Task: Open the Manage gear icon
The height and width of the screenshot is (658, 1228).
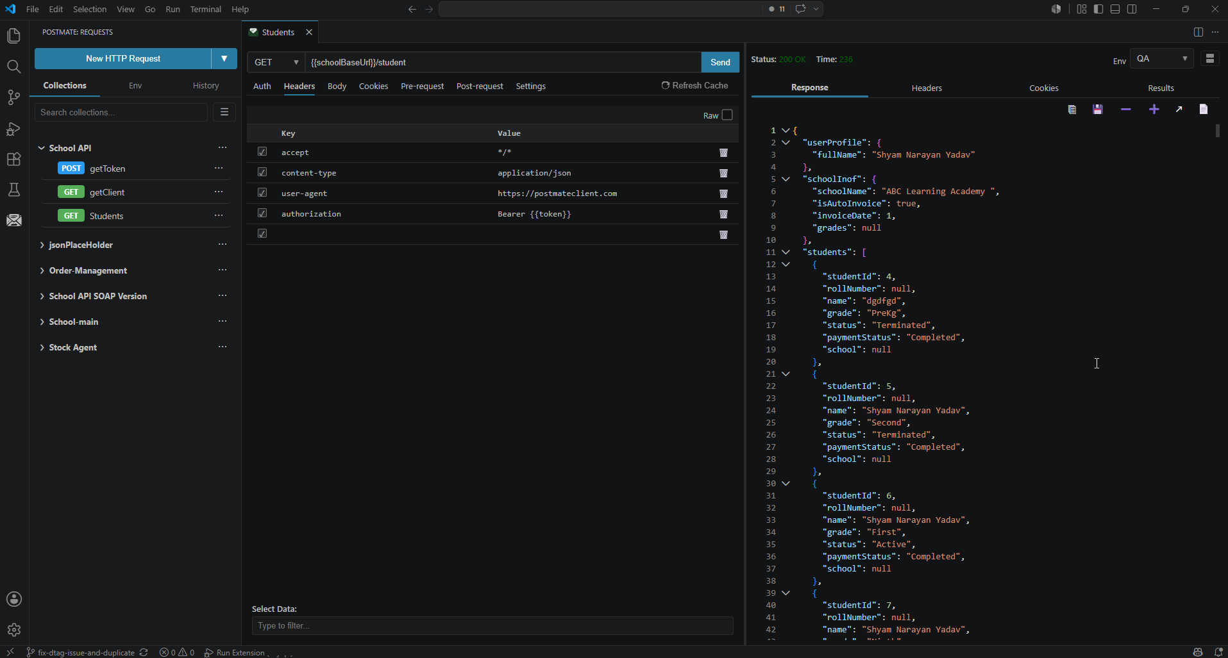Action: (x=13, y=630)
